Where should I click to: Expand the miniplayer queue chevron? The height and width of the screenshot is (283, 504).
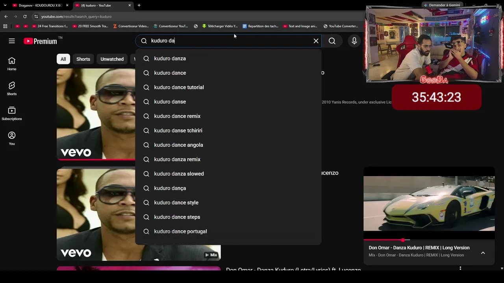point(483,253)
